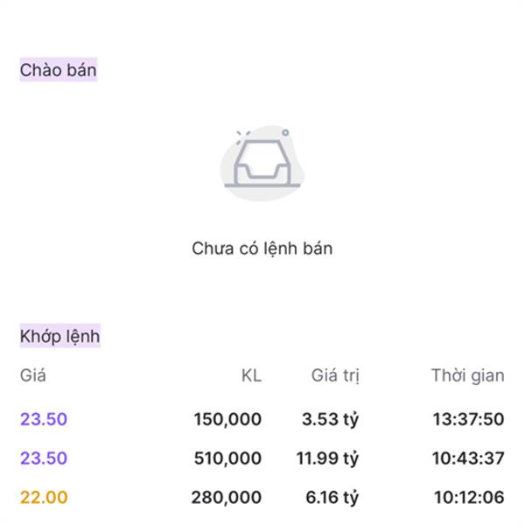525x525 pixels.
Task: Click the 11.99 tỷ value
Action: [328, 458]
